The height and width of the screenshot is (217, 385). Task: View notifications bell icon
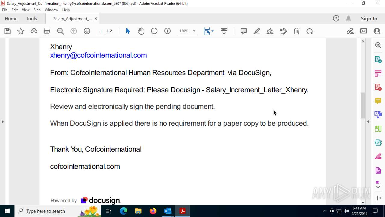coord(349,19)
